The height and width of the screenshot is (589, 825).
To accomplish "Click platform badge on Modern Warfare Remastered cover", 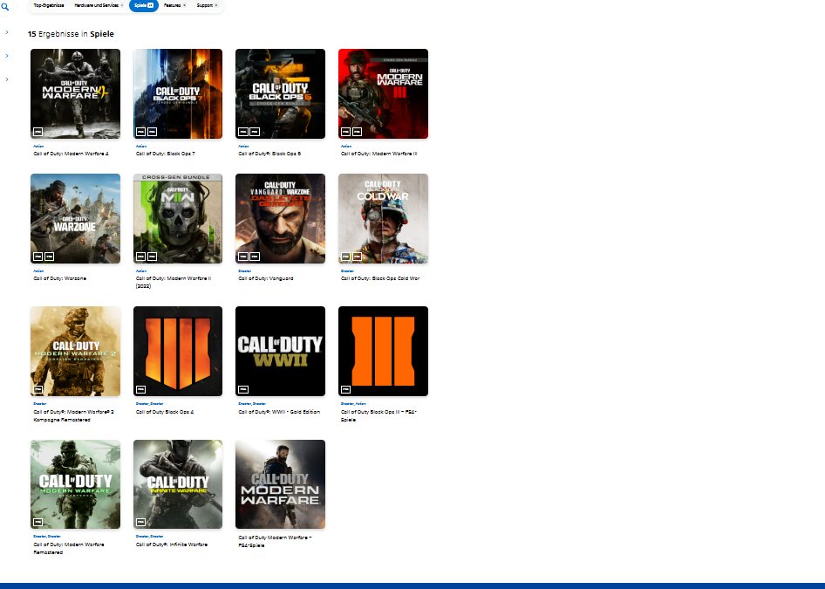I will click(x=37, y=522).
